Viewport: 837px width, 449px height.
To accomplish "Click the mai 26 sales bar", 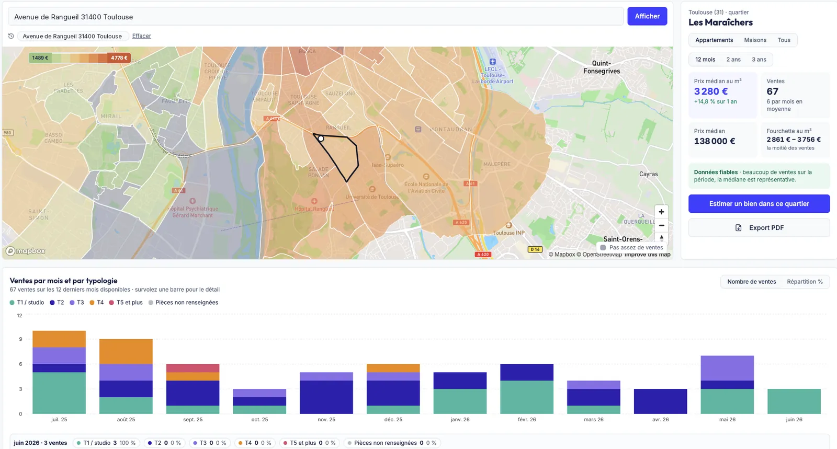I will [x=727, y=385].
